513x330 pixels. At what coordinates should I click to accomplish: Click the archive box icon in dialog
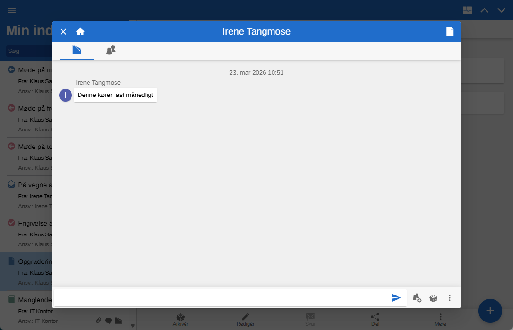pyautogui.click(x=433, y=298)
